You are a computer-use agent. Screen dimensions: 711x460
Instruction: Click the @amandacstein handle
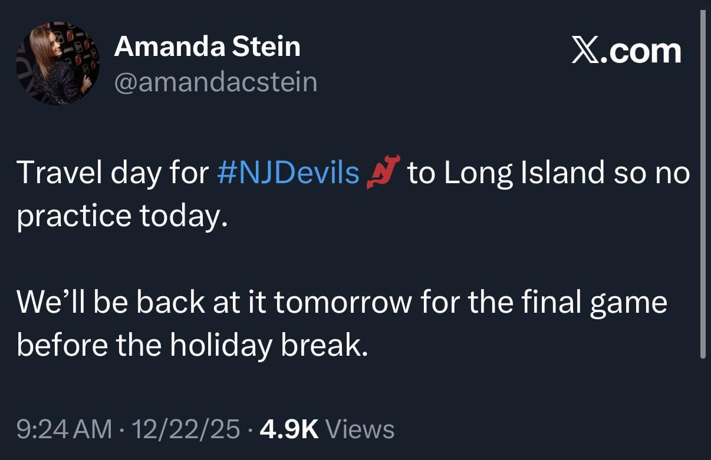216,82
